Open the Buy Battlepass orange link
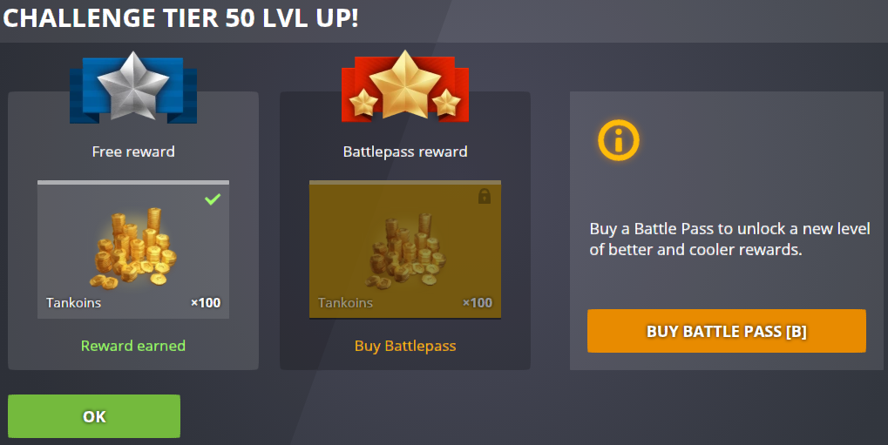Screen dimensions: 888x445 [x=405, y=346]
